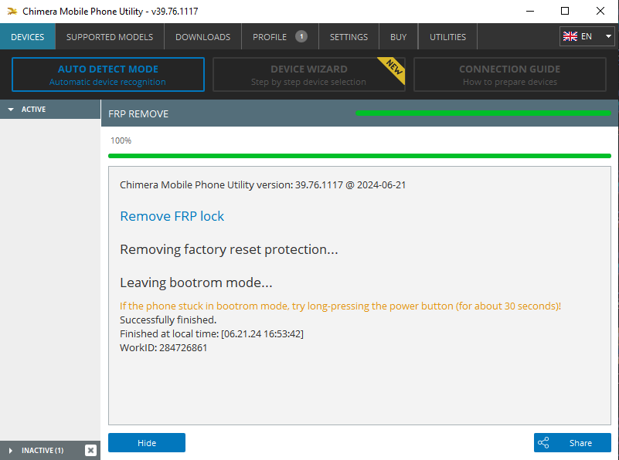This screenshot has height=460, width=619.
Task: Open the Devices tab
Action: [x=28, y=36]
